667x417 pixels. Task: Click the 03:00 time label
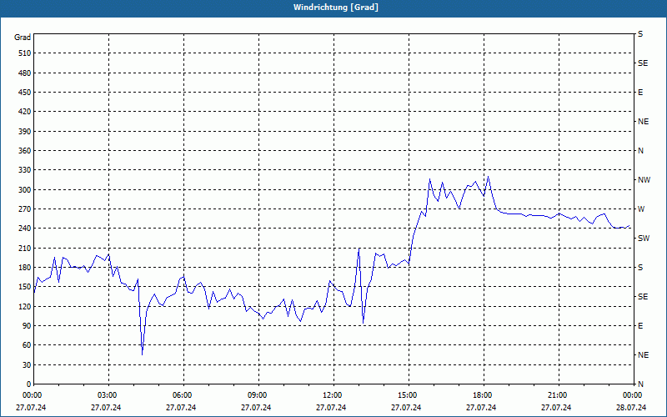[x=108, y=395]
